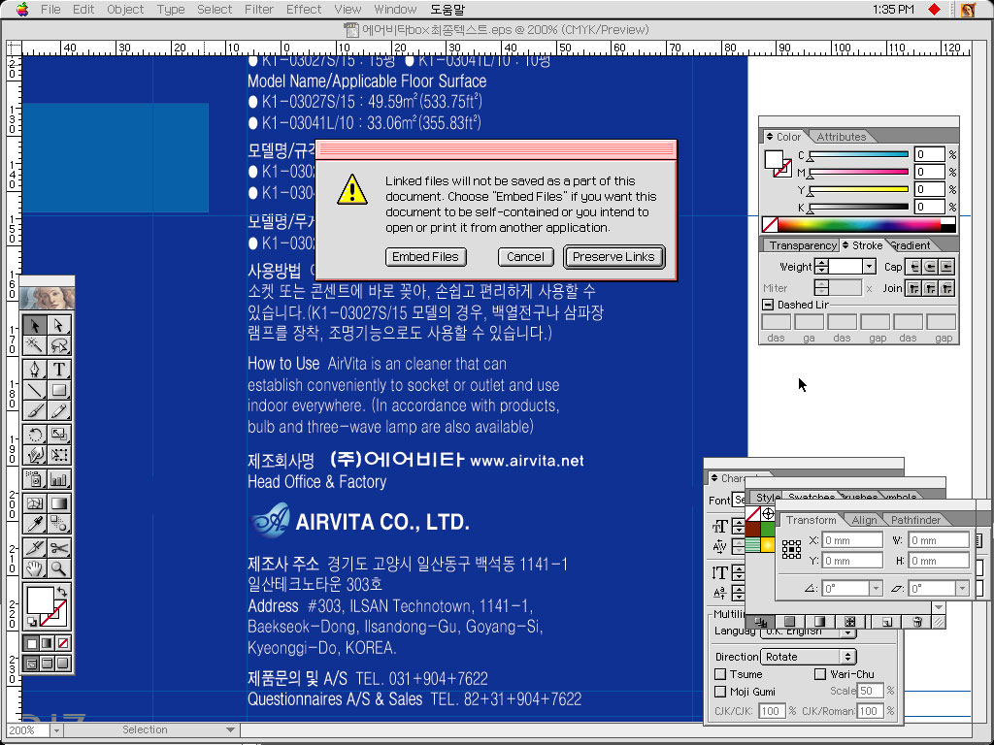The image size is (994, 745).
Task: Click the Embed Files button
Action: click(x=425, y=257)
